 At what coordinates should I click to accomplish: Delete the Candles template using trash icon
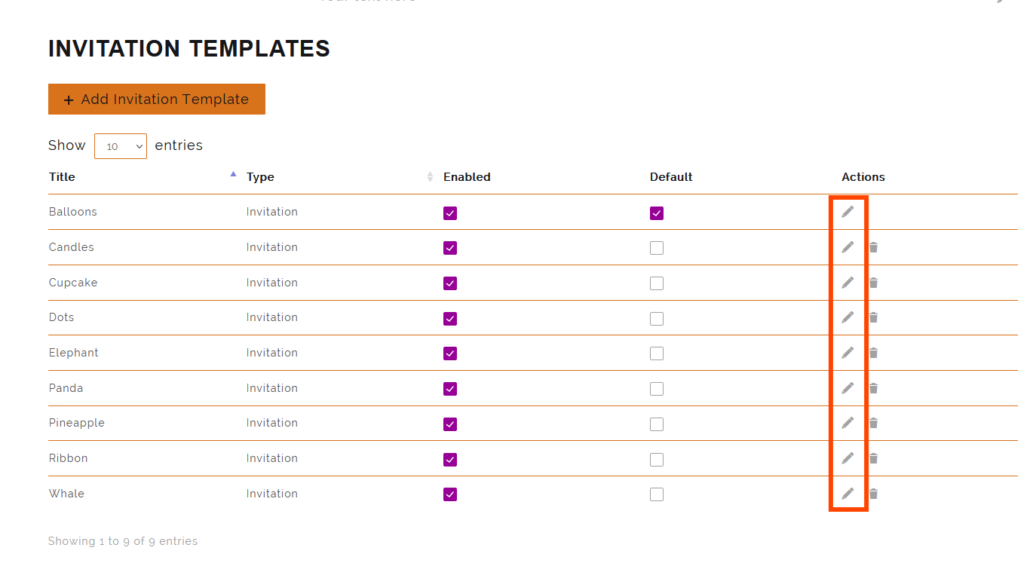click(873, 247)
